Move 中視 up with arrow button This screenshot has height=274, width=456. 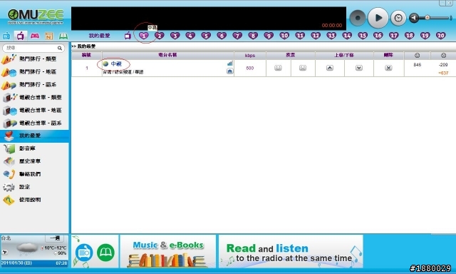tap(330, 68)
